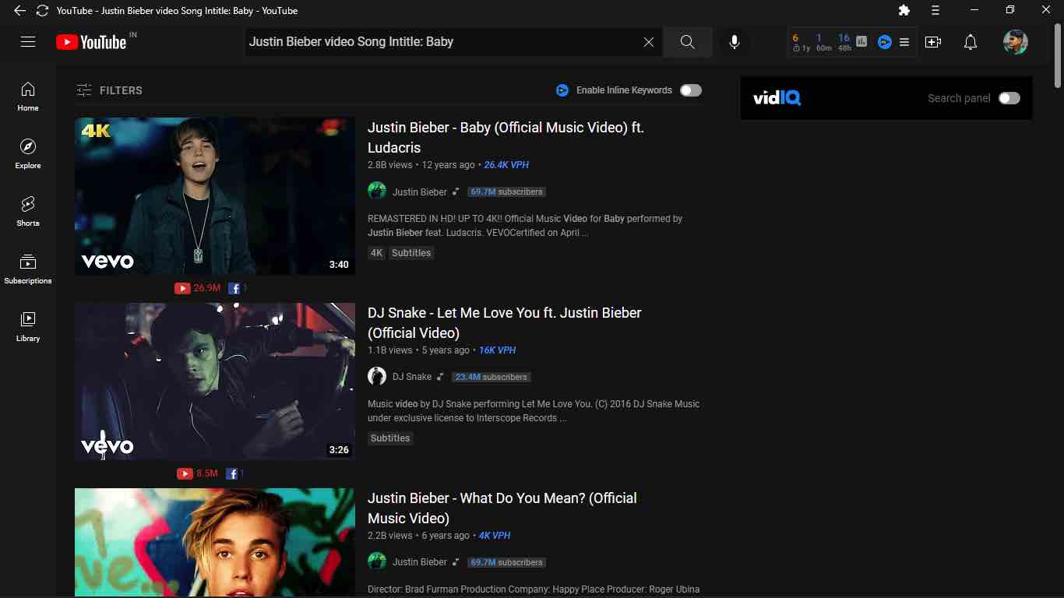This screenshot has height=598, width=1064.
Task: Clear the search box with X
Action: (x=648, y=42)
